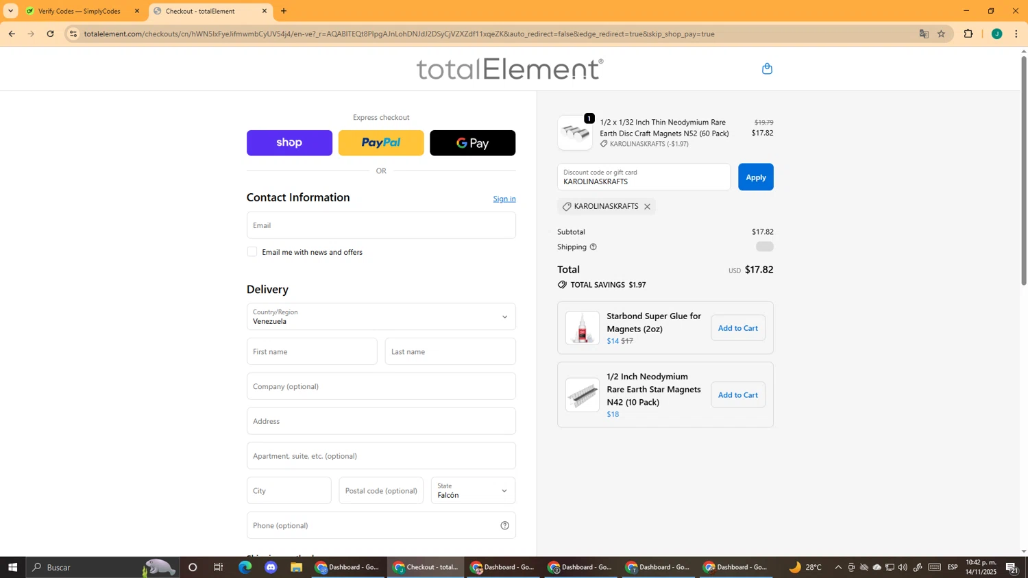Open the 28°C weather widget

click(x=805, y=567)
